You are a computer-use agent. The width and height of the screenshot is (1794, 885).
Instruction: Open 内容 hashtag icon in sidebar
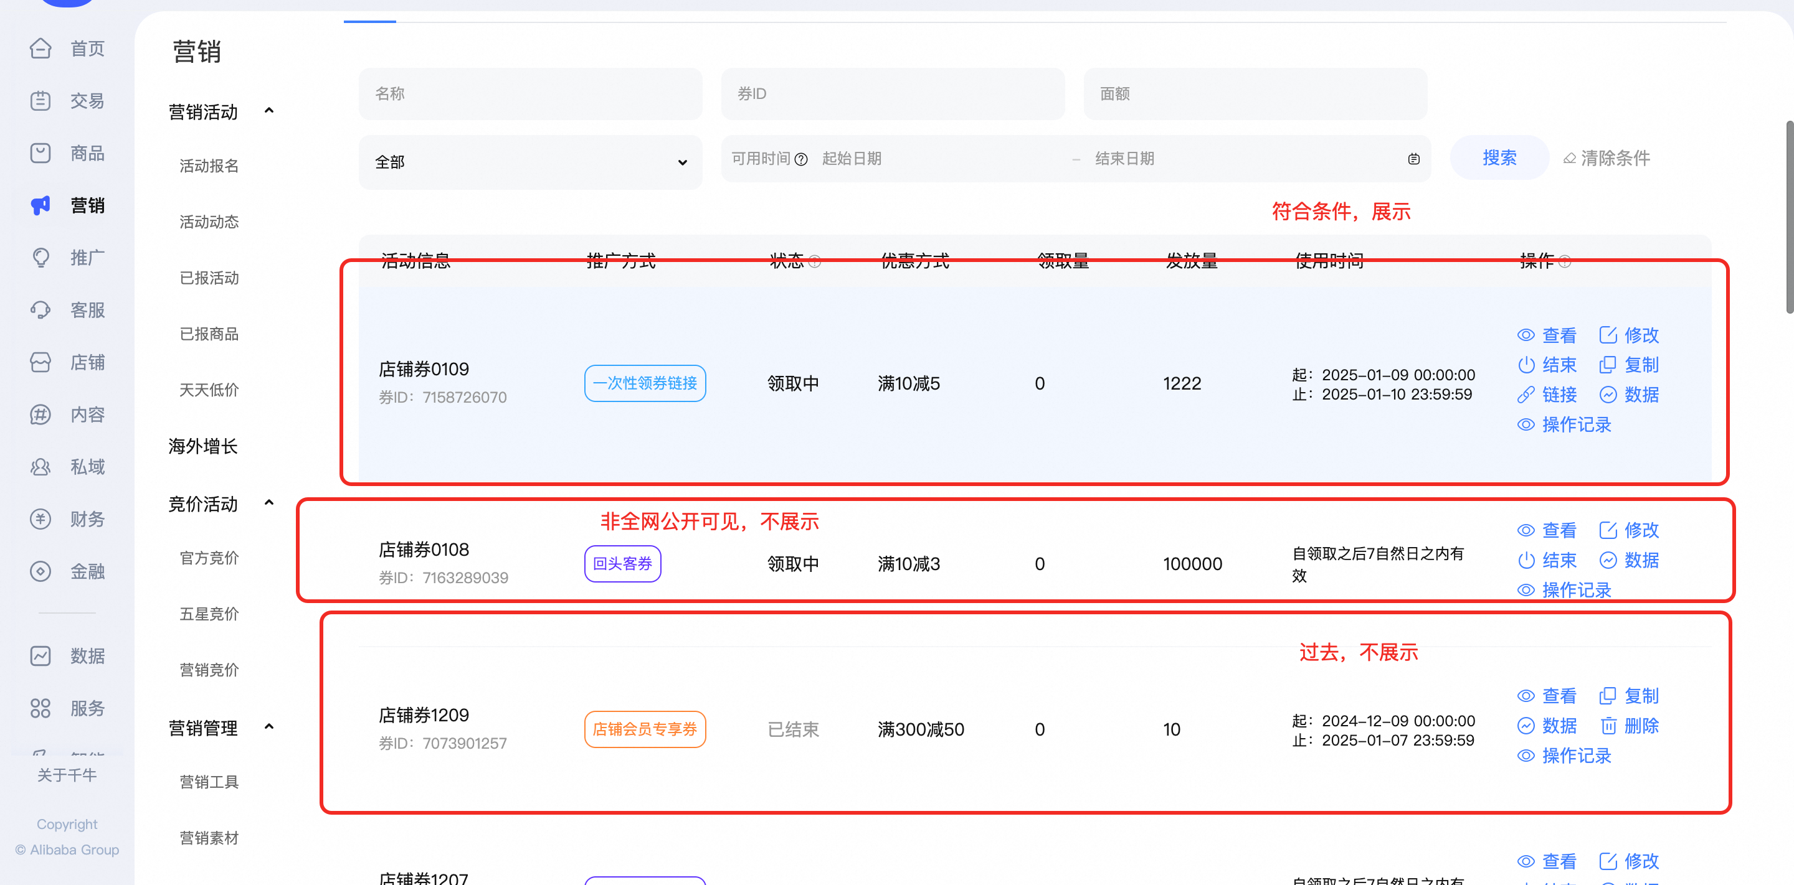click(x=40, y=414)
